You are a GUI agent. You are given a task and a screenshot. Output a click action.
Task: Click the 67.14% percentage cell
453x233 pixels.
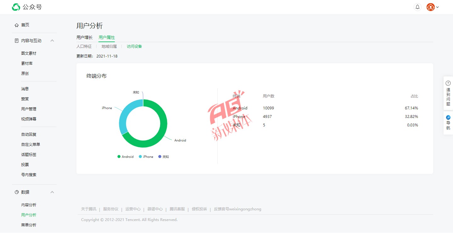[x=411, y=108]
